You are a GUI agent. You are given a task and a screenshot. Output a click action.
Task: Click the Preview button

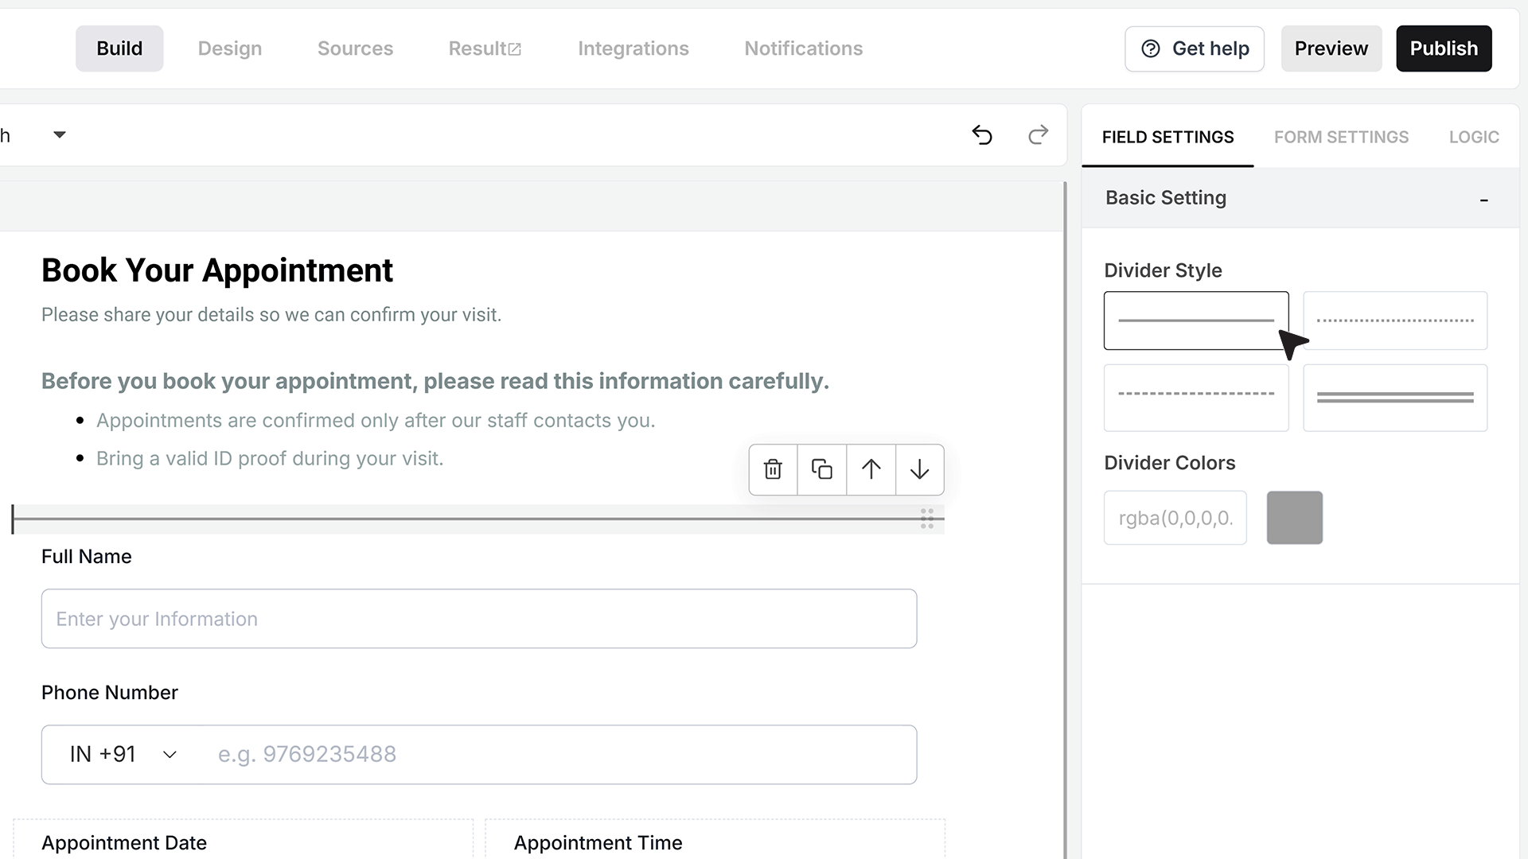pos(1331,49)
